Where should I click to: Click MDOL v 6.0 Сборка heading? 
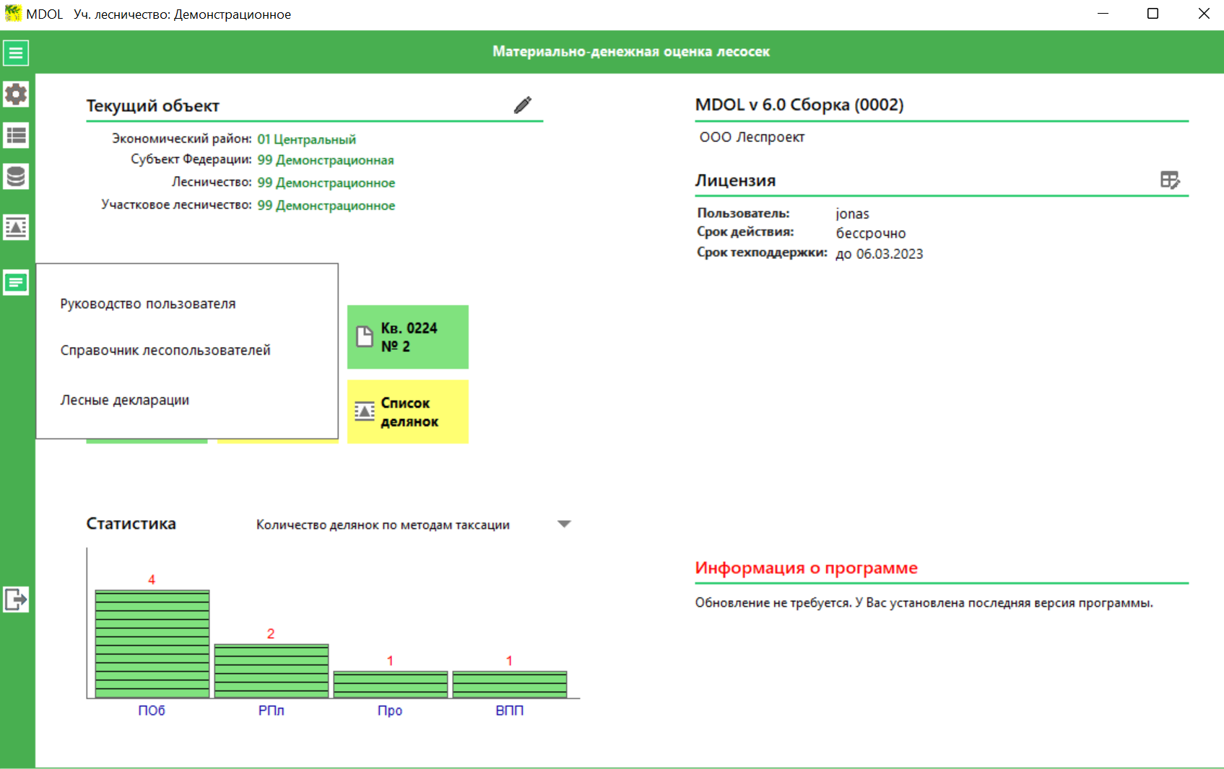click(799, 105)
